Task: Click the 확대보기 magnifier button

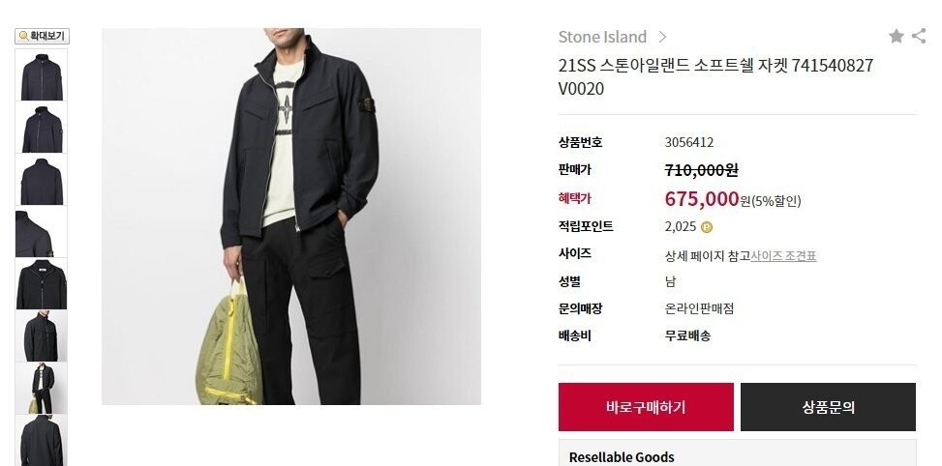Action: [x=42, y=36]
